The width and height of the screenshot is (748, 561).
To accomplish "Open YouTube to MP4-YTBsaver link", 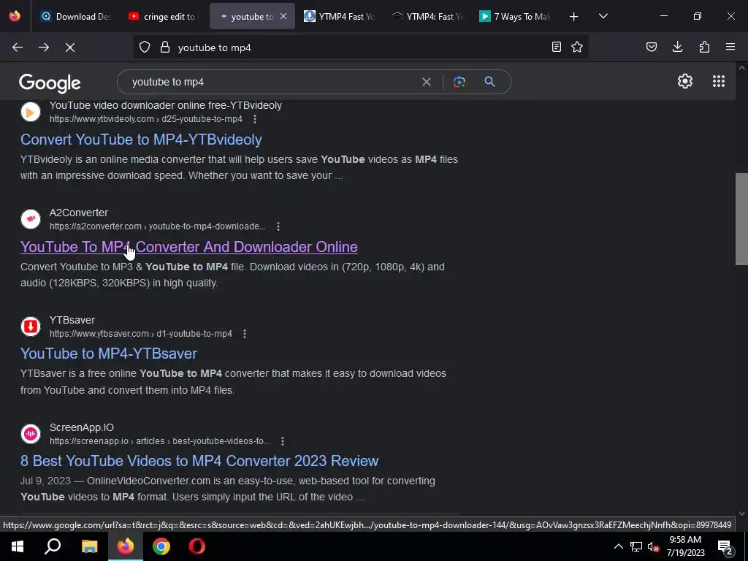I will pyautogui.click(x=109, y=354).
